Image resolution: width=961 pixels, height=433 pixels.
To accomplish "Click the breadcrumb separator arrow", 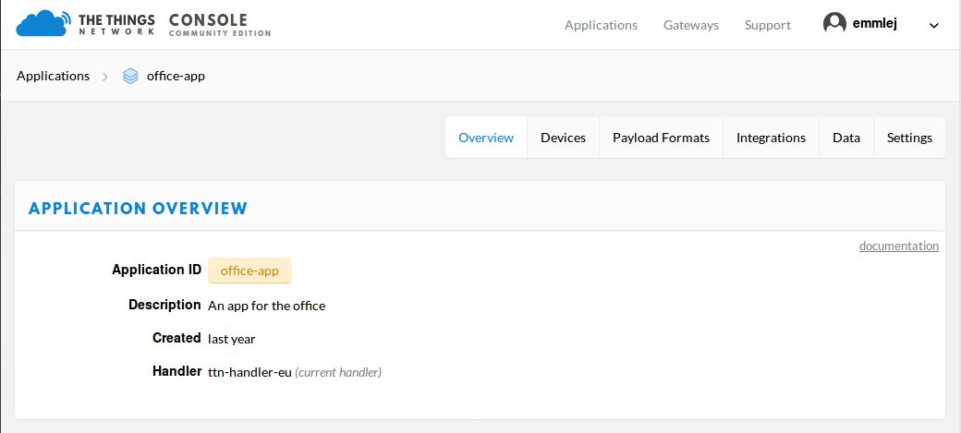I will point(104,77).
